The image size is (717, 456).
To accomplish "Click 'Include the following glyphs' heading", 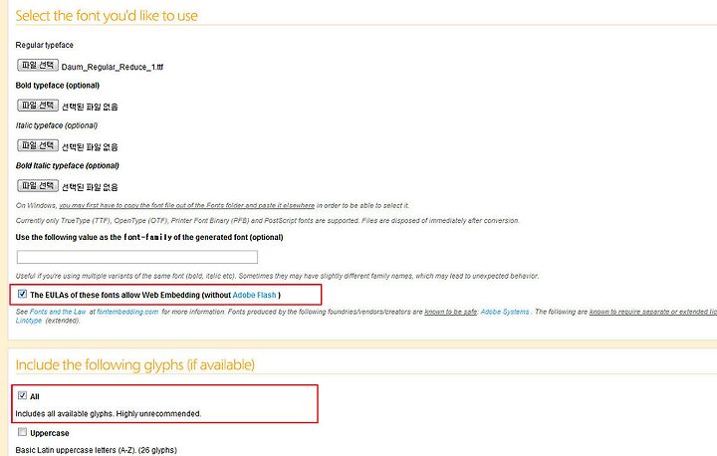I will coord(134,365).
